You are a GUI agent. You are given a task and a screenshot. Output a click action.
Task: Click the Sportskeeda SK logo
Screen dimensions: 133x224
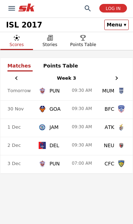pyautogui.click(x=26, y=8)
